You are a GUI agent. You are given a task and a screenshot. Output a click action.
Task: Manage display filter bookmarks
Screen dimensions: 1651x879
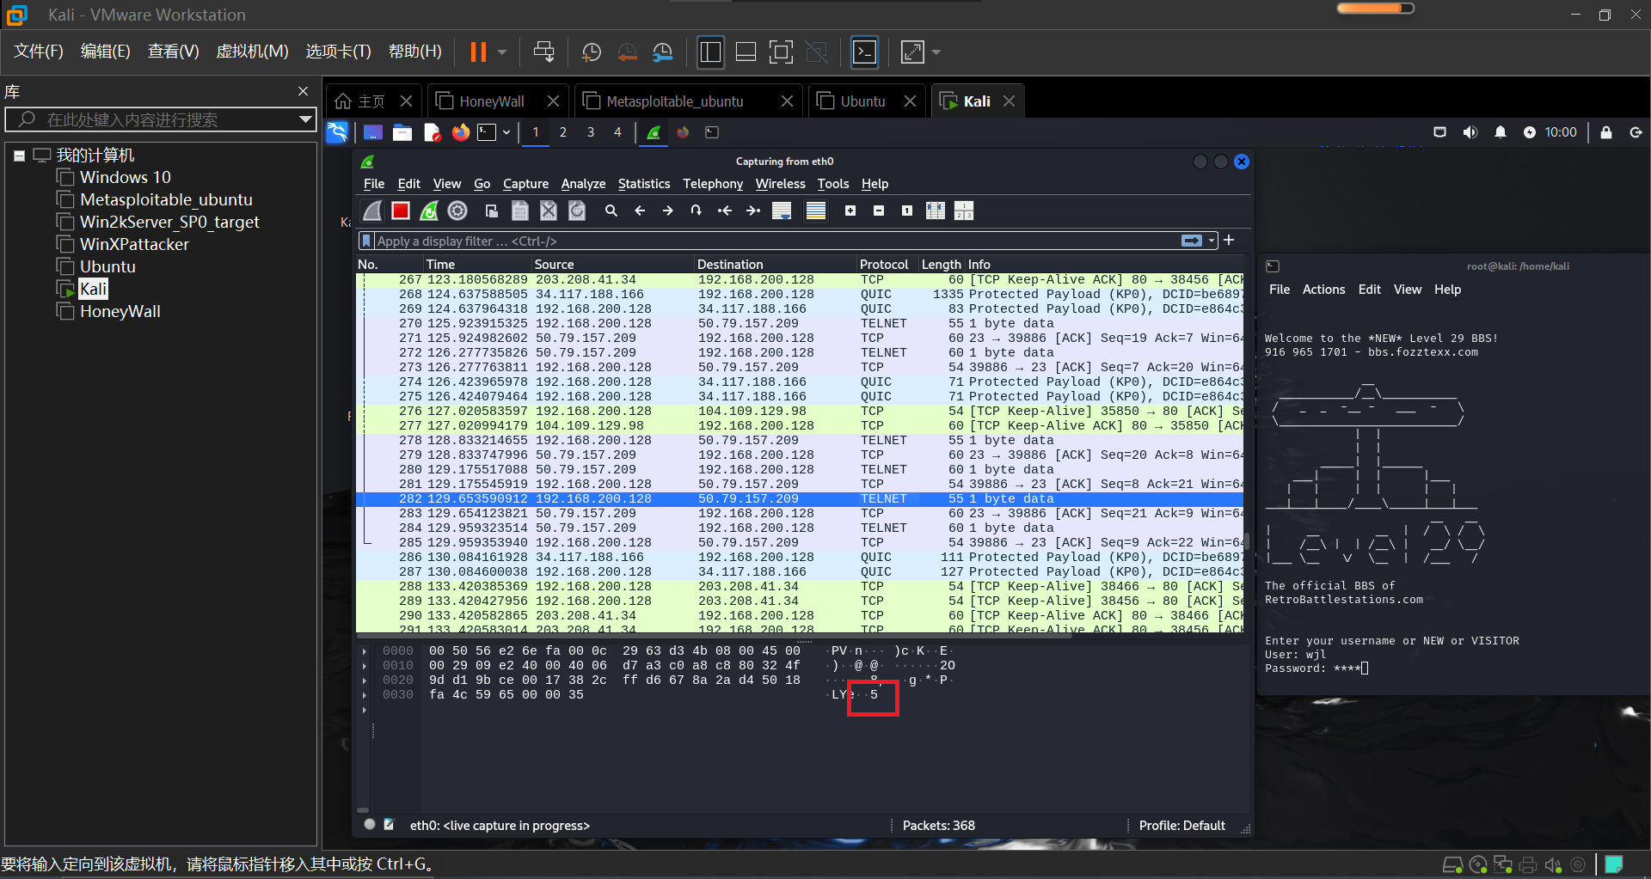367,241
